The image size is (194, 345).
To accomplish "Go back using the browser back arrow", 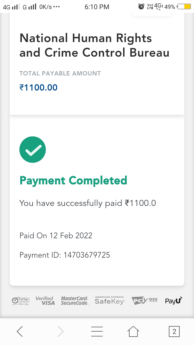I will [x=20, y=332].
